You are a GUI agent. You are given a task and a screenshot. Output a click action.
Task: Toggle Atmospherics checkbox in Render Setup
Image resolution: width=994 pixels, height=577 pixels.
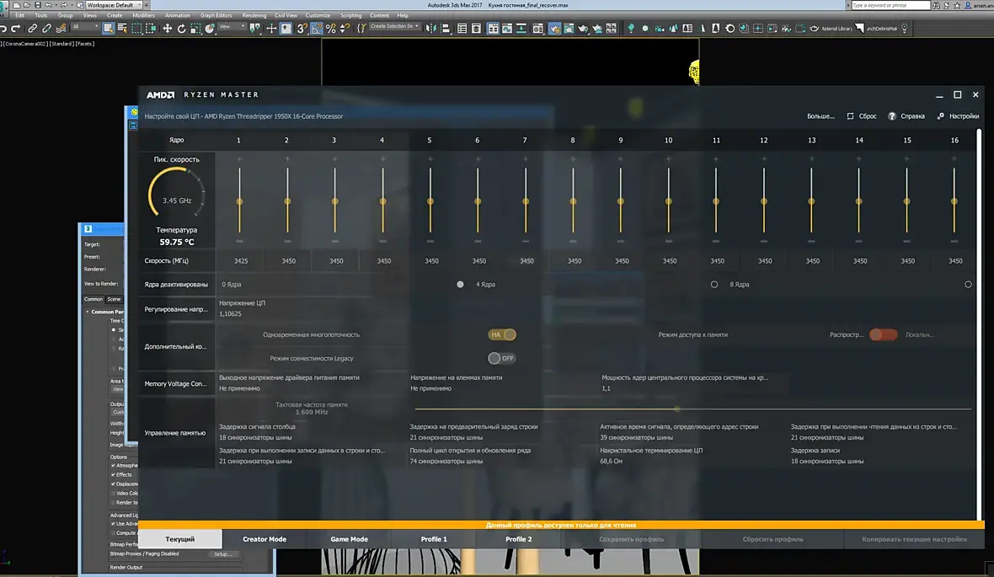114,466
